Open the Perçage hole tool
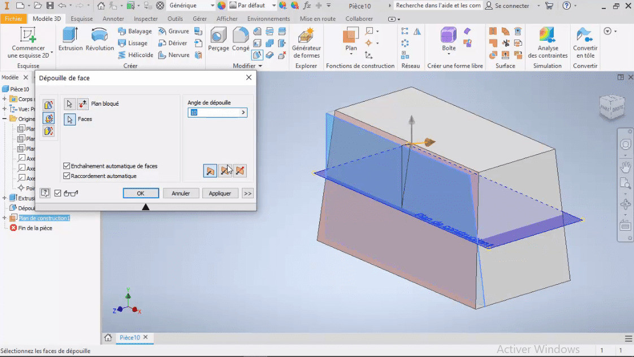The width and height of the screenshot is (634, 357). point(218,39)
